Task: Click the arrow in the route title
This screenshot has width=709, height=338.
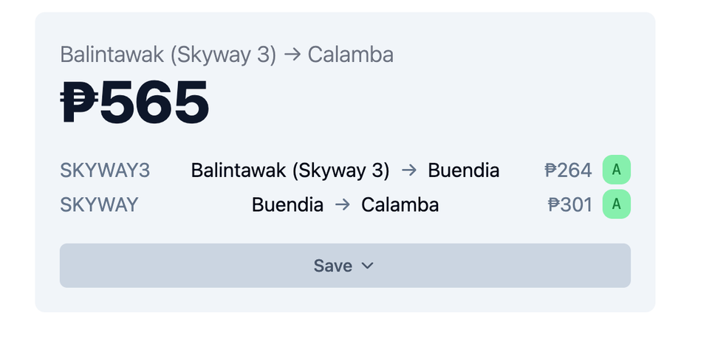Action: click(x=292, y=55)
